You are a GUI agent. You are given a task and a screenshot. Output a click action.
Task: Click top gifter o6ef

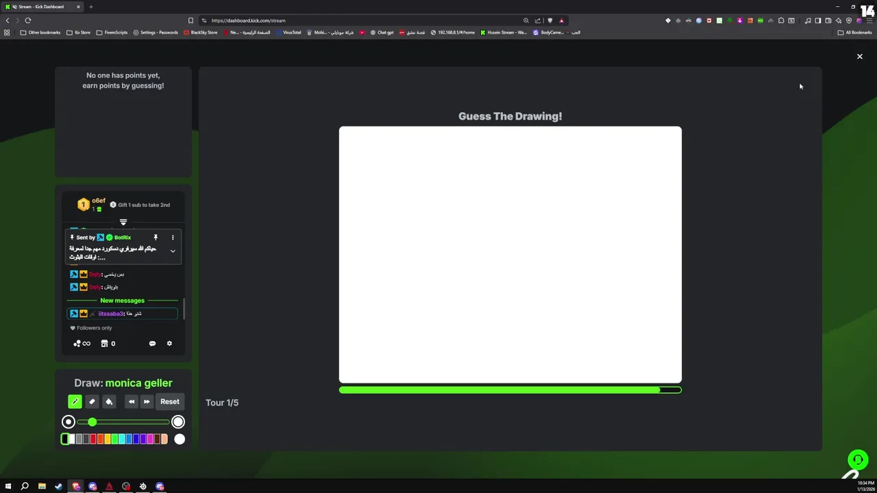point(99,201)
